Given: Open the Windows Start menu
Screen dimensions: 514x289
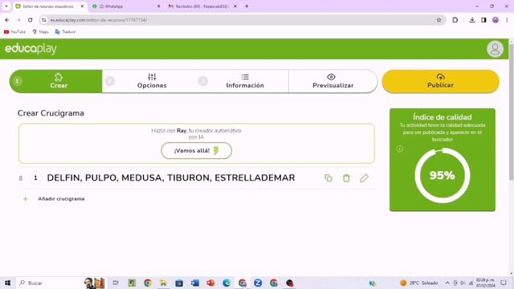Looking at the screenshot, I should [7, 283].
